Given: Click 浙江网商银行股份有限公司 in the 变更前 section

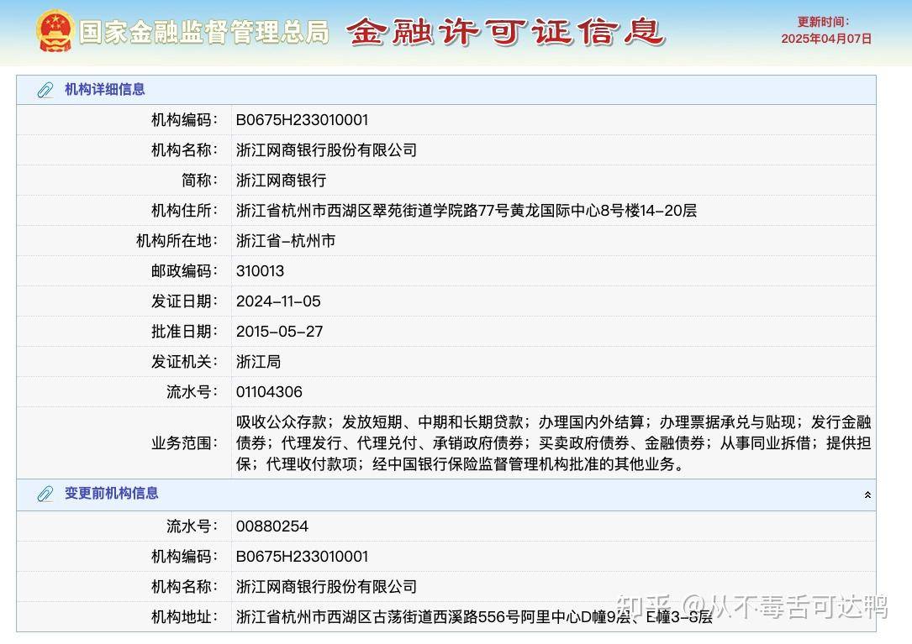Looking at the screenshot, I should 326,586.
